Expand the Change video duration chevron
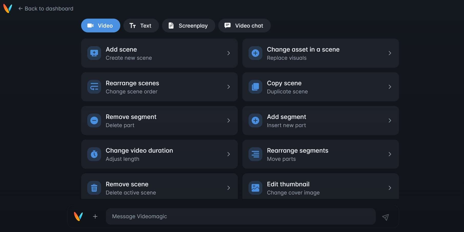 [x=229, y=154]
